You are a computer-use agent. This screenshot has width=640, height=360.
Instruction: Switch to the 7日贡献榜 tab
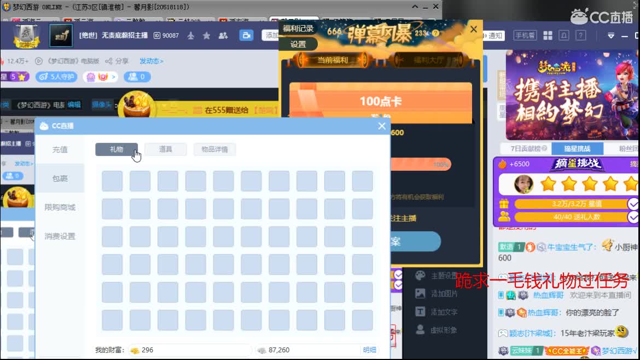point(526,149)
